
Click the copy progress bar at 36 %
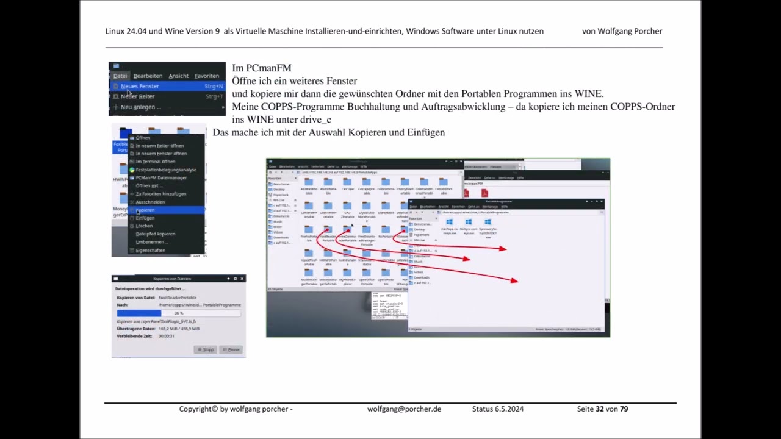coord(179,313)
